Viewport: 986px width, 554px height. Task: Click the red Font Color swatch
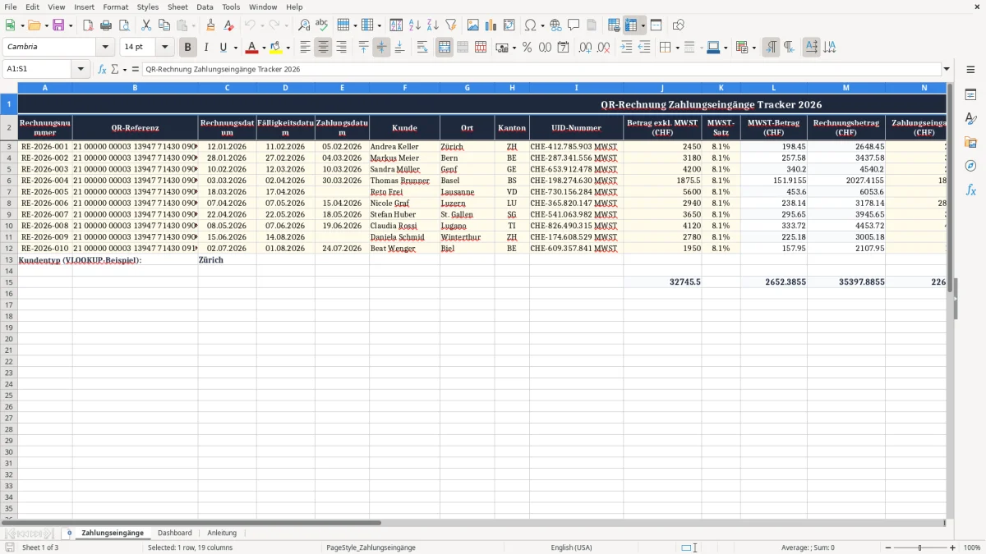[252, 48]
